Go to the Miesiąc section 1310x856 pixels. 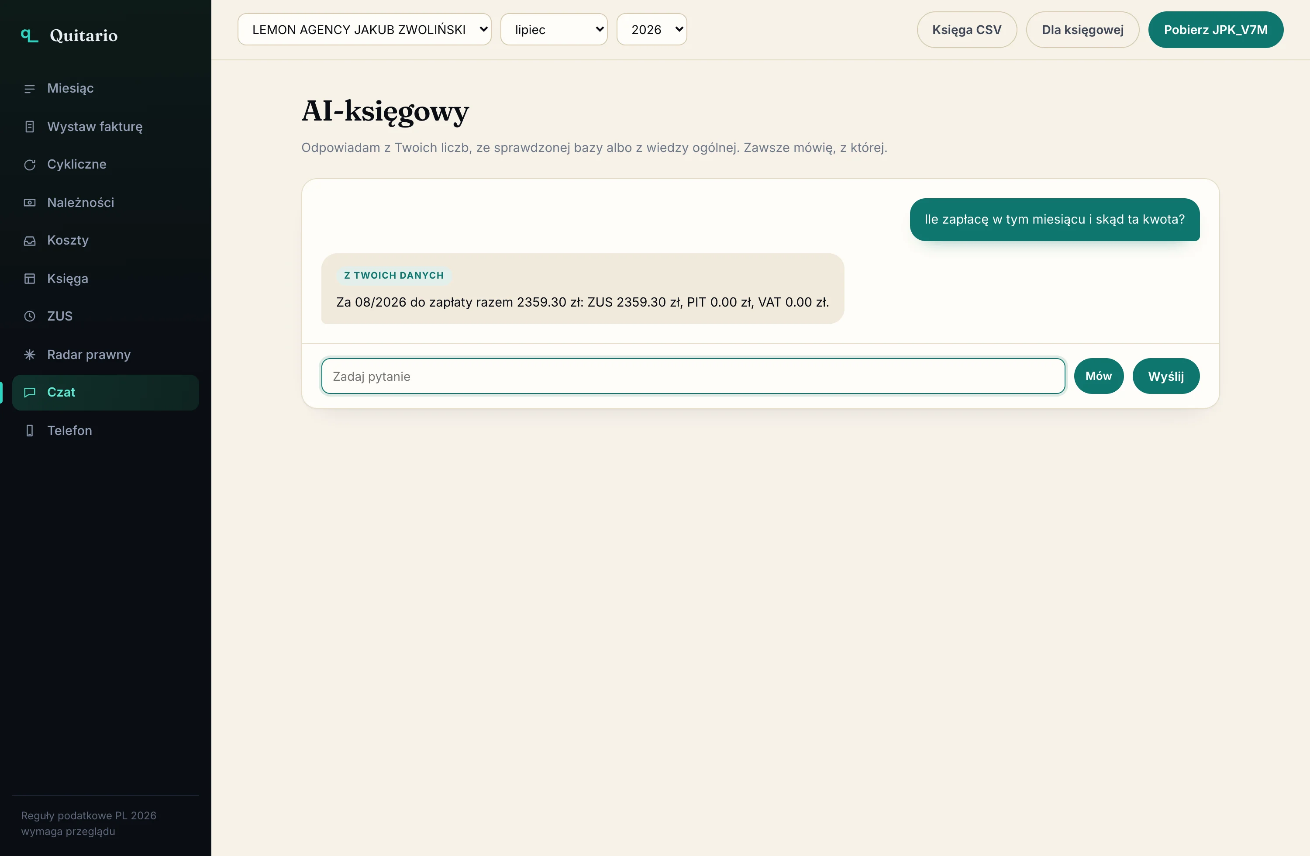click(105, 89)
